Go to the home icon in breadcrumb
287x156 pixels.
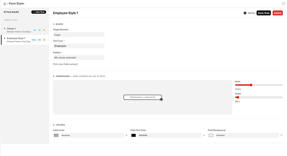point(5,4)
